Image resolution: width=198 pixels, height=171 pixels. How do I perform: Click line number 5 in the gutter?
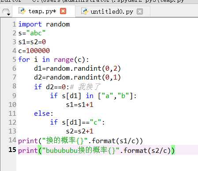pos(14,60)
